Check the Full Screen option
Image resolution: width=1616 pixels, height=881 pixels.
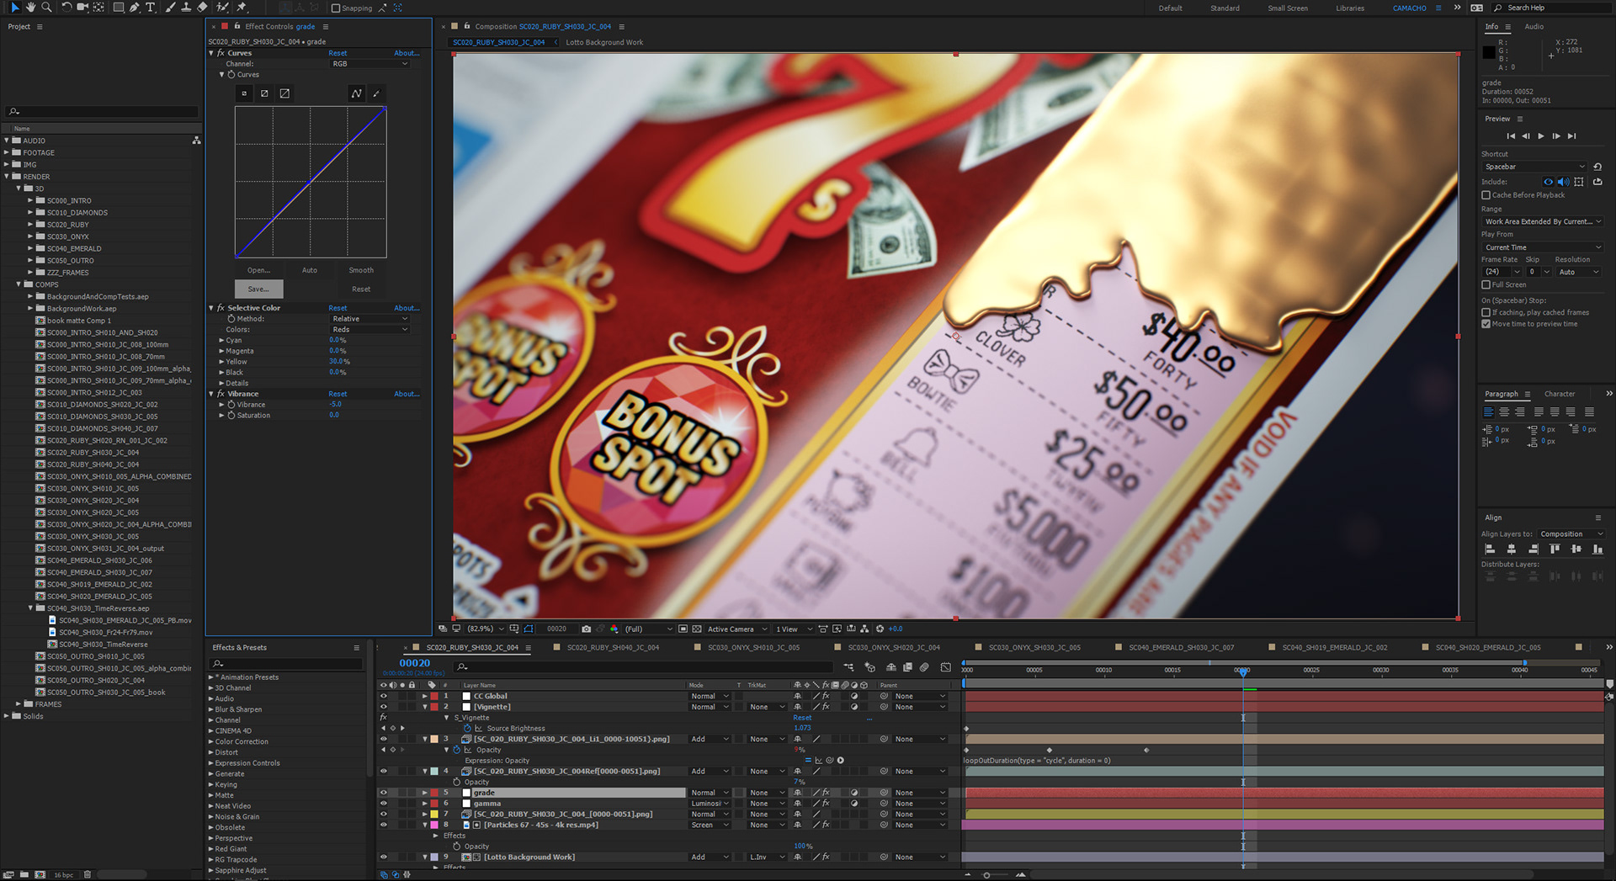coord(1486,284)
